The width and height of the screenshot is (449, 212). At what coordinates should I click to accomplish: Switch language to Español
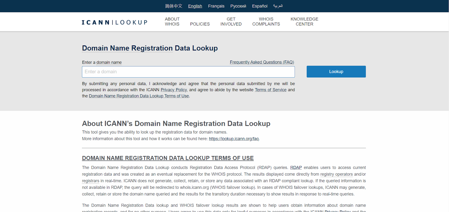[260, 6]
